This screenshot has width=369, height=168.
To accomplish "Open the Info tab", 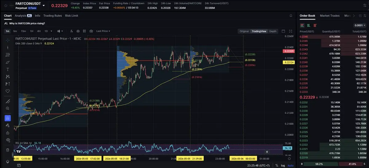I will 38,16.
